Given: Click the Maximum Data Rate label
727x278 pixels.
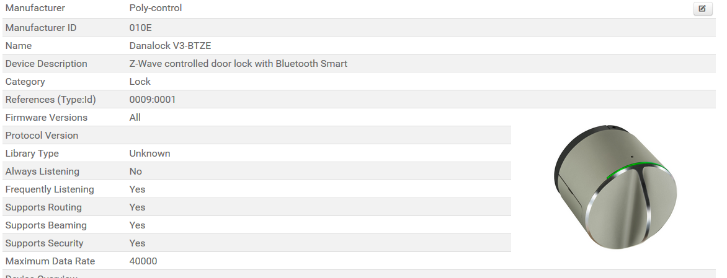Looking at the screenshot, I should click(x=50, y=261).
